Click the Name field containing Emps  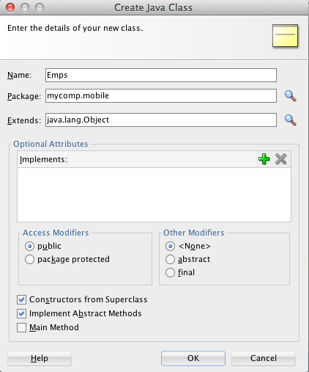point(161,75)
